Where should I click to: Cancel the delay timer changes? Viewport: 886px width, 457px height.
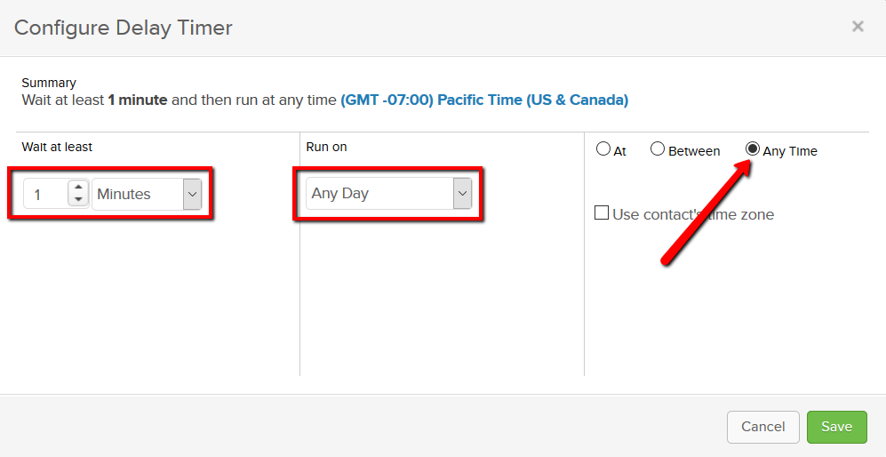[x=762, y=427]
